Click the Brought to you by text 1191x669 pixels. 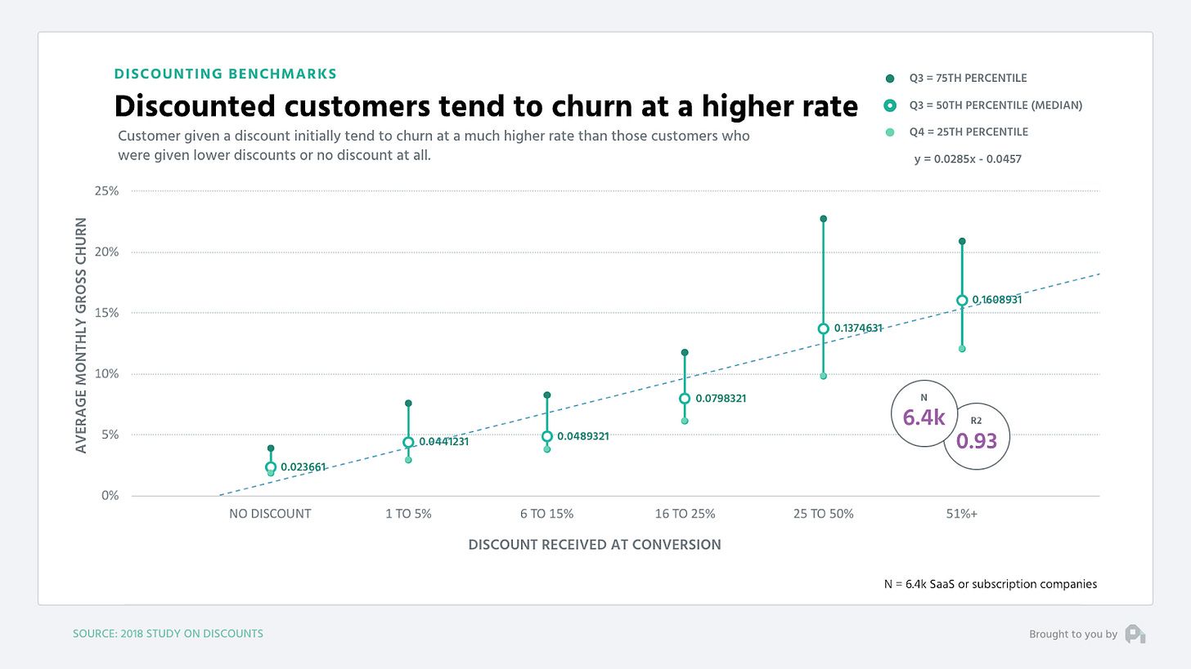point(1072,635)
